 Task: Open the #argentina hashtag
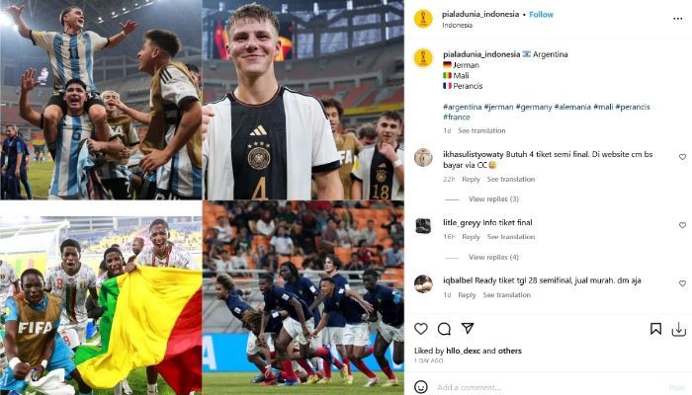pos(462,107)
